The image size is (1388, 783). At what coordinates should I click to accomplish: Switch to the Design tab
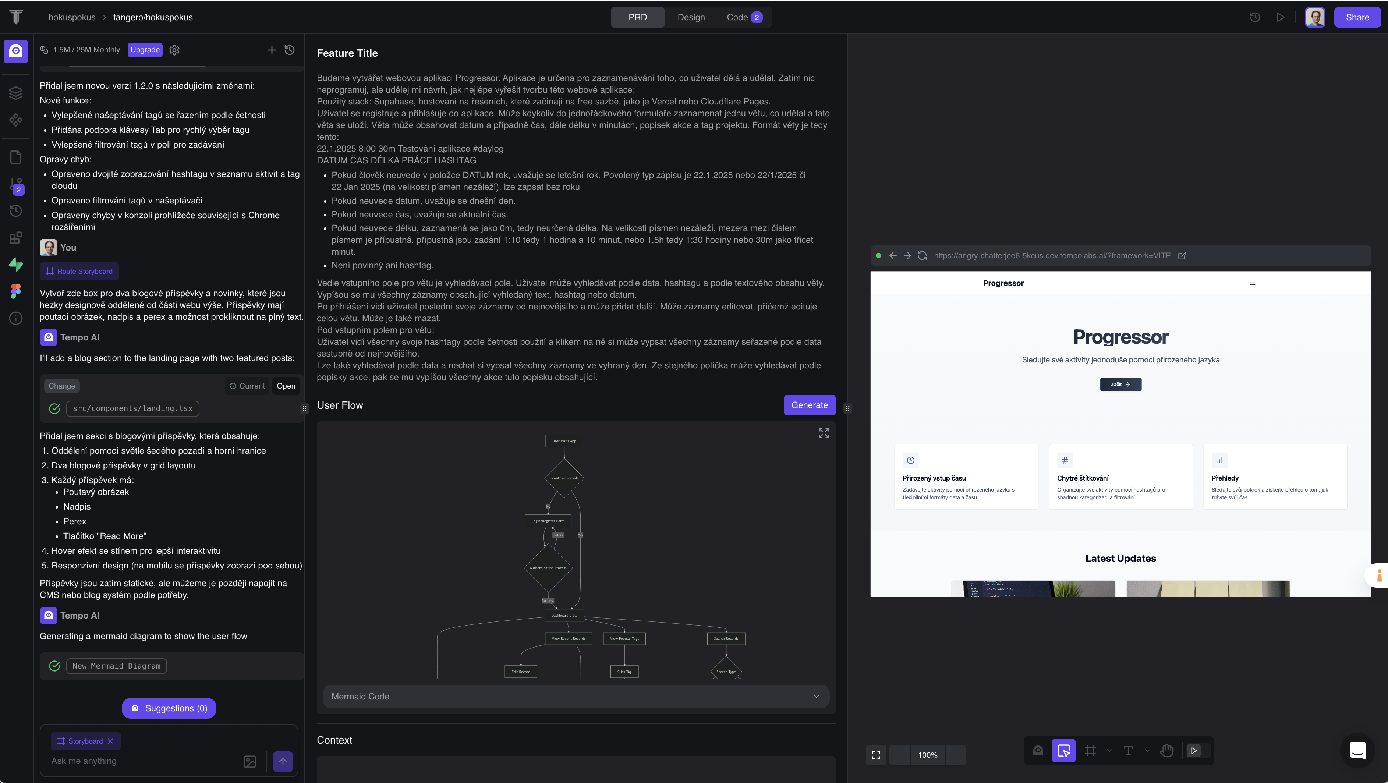coord(691,17)
